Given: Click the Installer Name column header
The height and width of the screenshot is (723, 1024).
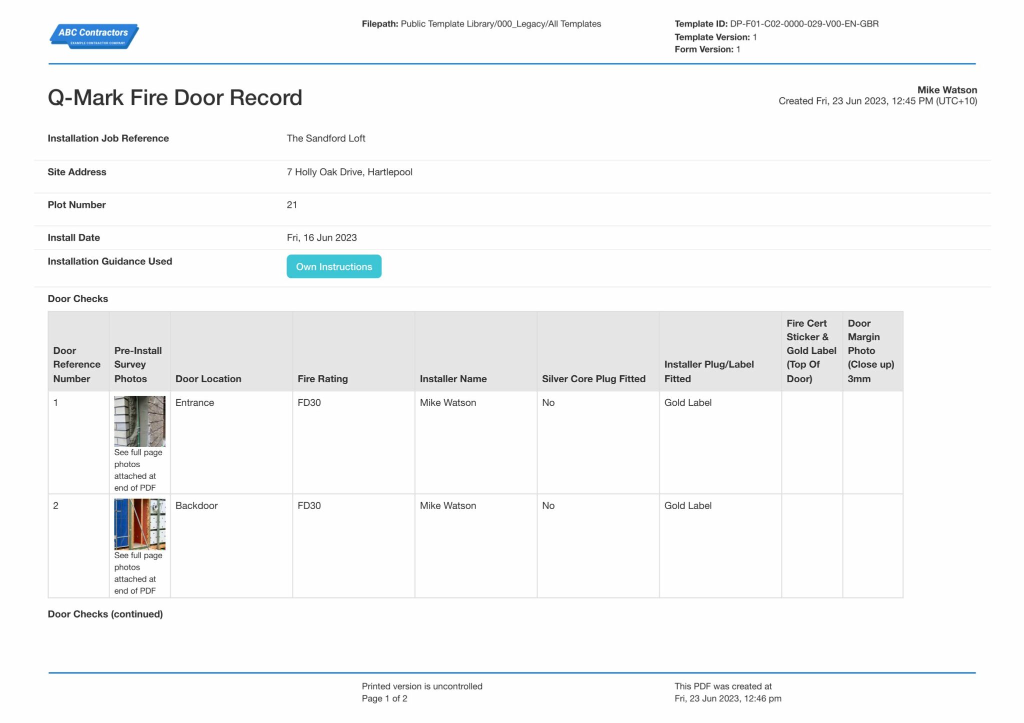Looking at the screenshot, I should click(x=453, y=379).
